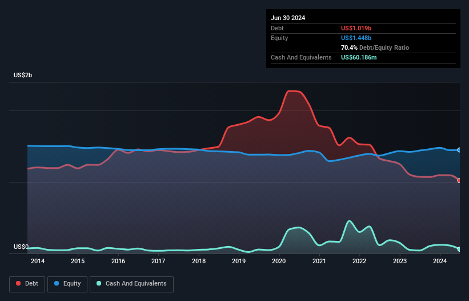
Task: Click the 2018 x-axis label
Action: (x=199, y=261)
